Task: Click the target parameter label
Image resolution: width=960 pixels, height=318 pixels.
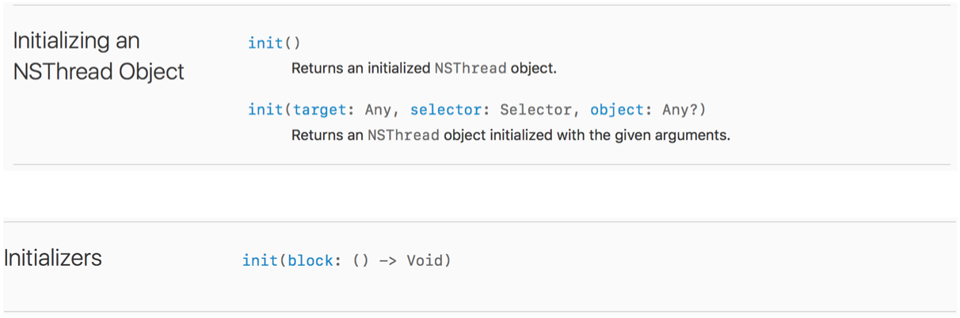Action: 320,110
